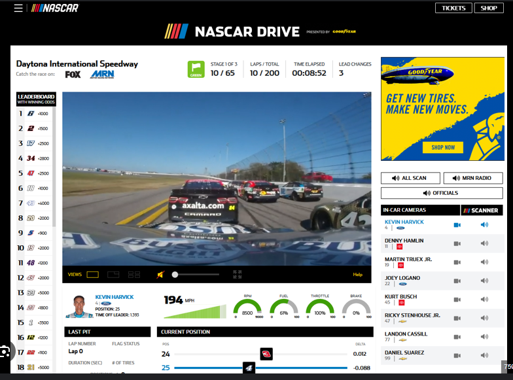
Task: Click Kevin Harvick's driver photo
Action: [x=79, y=306]
